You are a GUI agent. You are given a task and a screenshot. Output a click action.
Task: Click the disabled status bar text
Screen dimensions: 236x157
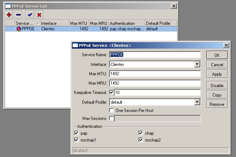point(80,151)
